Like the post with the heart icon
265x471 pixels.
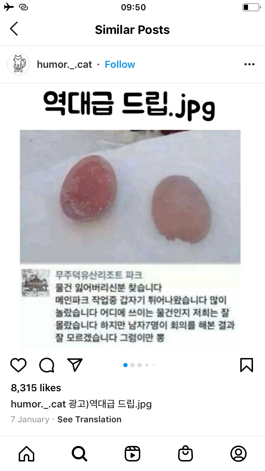[x=18, y=365]
